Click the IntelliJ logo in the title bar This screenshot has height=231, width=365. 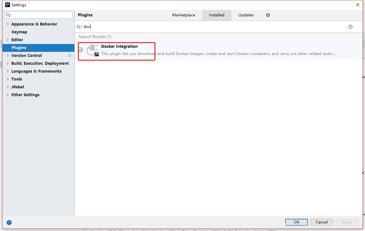[8, 5]
